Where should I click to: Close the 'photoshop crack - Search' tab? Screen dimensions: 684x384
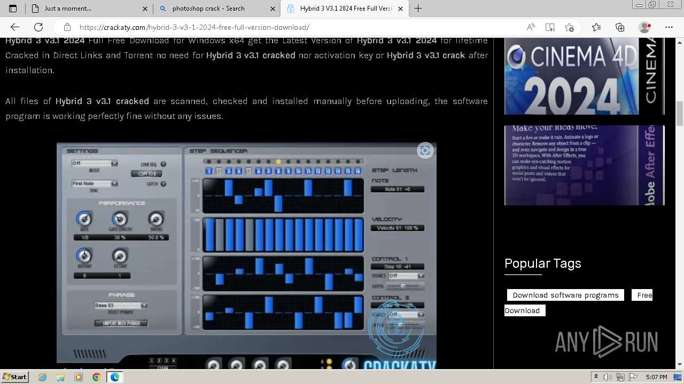pos(273,9)
